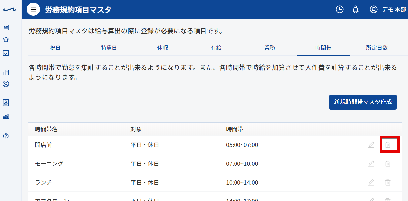Open the notification bell
The height and width of the screenshot is (201, 408).
pyautogui.click(x=356, y=9)
